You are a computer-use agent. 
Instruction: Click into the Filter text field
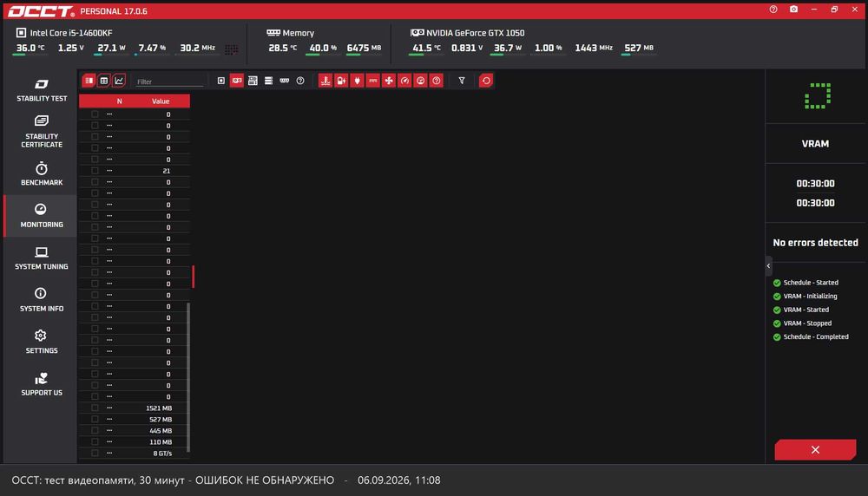[x=169, y=82]
